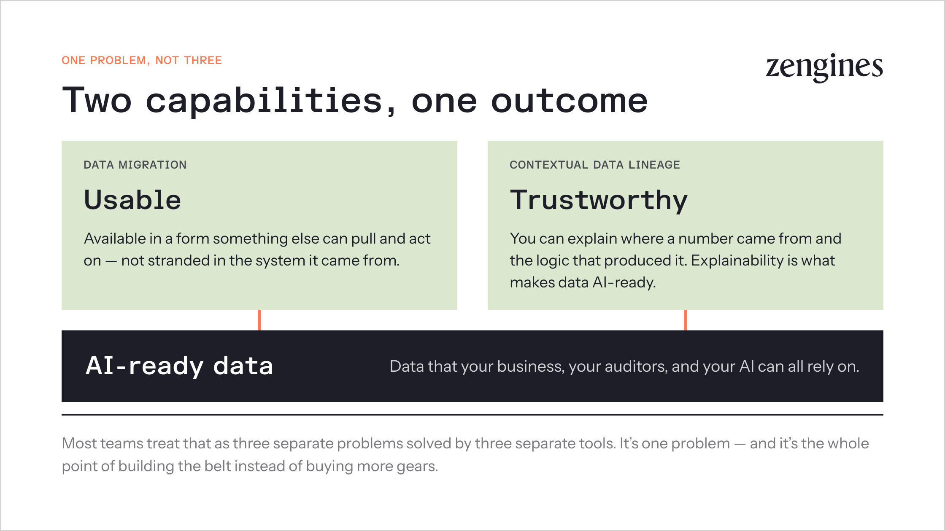Select the horizontal divider line below banner
Screen dimensions: 945x531
(472, 415)
